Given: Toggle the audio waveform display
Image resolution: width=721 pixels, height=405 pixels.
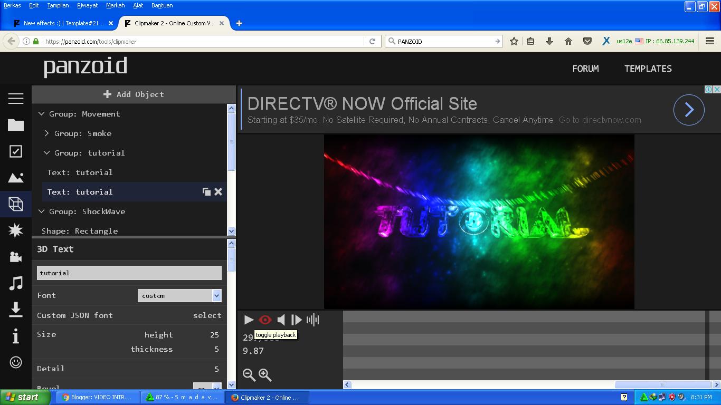Looking at the screenshot, I should [x=312, y=320].
